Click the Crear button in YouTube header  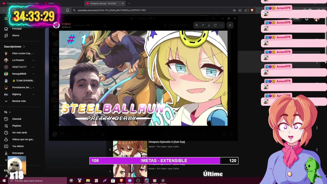pyautogui.click(x=294, y=18)
